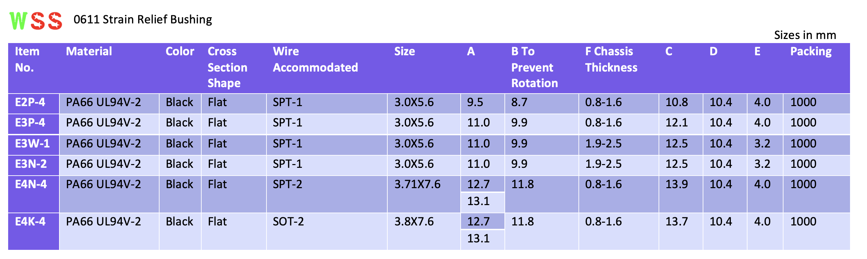Image resolution: width=867 pixels, height=259 pixels.
Task: Click the 'F Chassis Thickness' header
Action: (611, 59)
